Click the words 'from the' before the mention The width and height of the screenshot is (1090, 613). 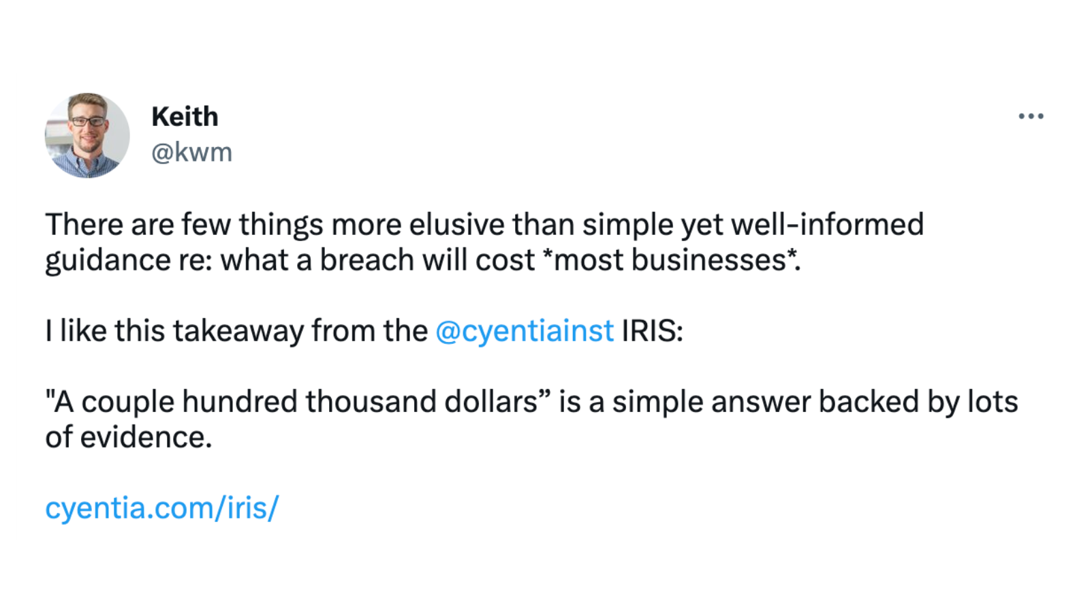(x=370, y=331)
